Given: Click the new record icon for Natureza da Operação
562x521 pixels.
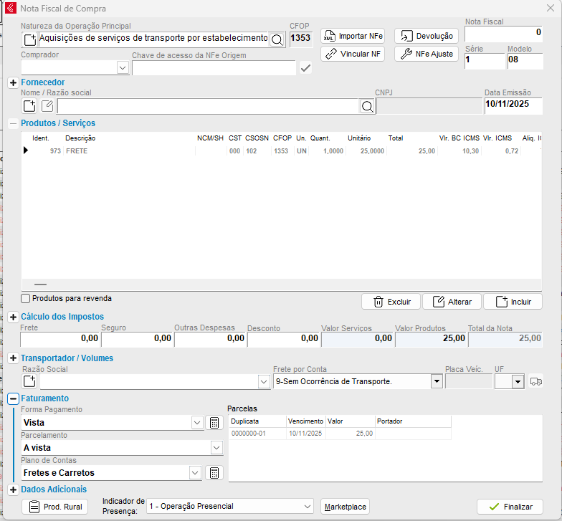Looking at the screenshot, I should [x=29, y=39].
